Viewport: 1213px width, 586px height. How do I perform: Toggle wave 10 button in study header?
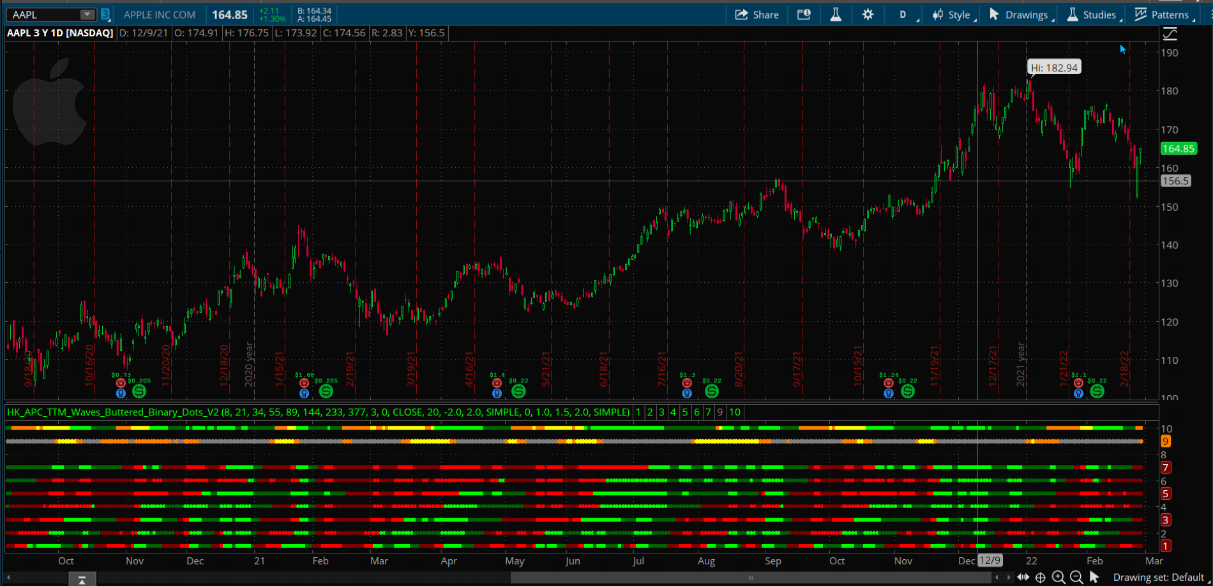click(735, 412)
